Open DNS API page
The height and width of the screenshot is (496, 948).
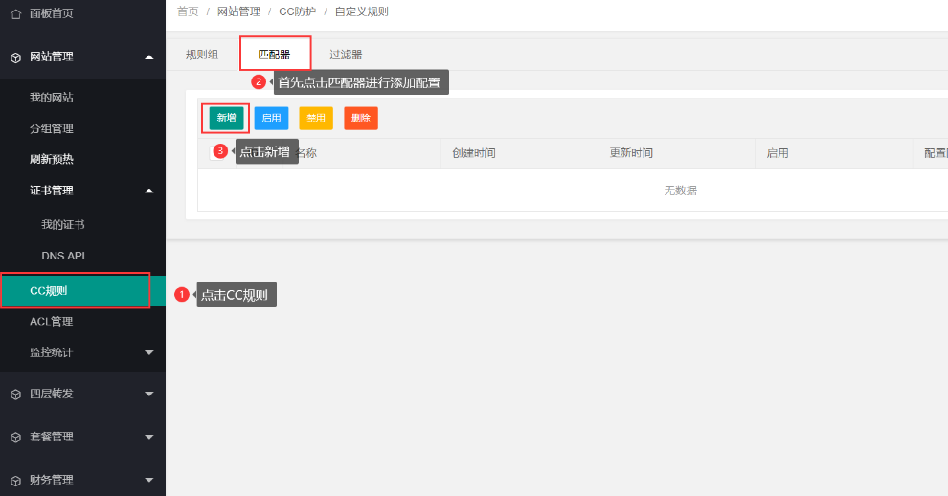click(x=63, y=256)
